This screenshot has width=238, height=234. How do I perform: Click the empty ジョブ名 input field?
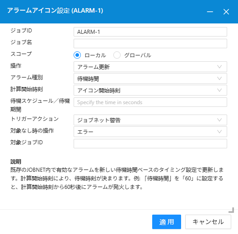(150, 43)
